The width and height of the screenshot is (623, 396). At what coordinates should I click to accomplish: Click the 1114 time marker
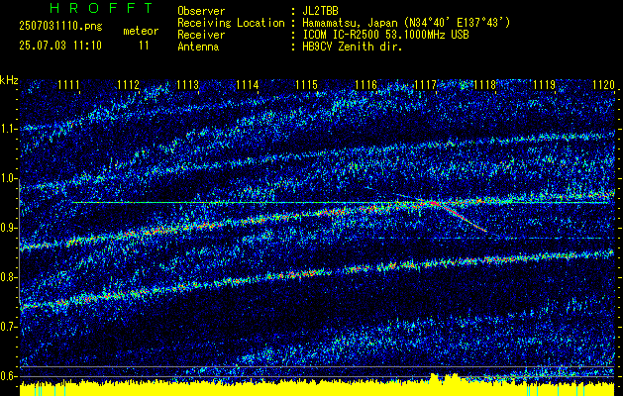click(247, 85)
